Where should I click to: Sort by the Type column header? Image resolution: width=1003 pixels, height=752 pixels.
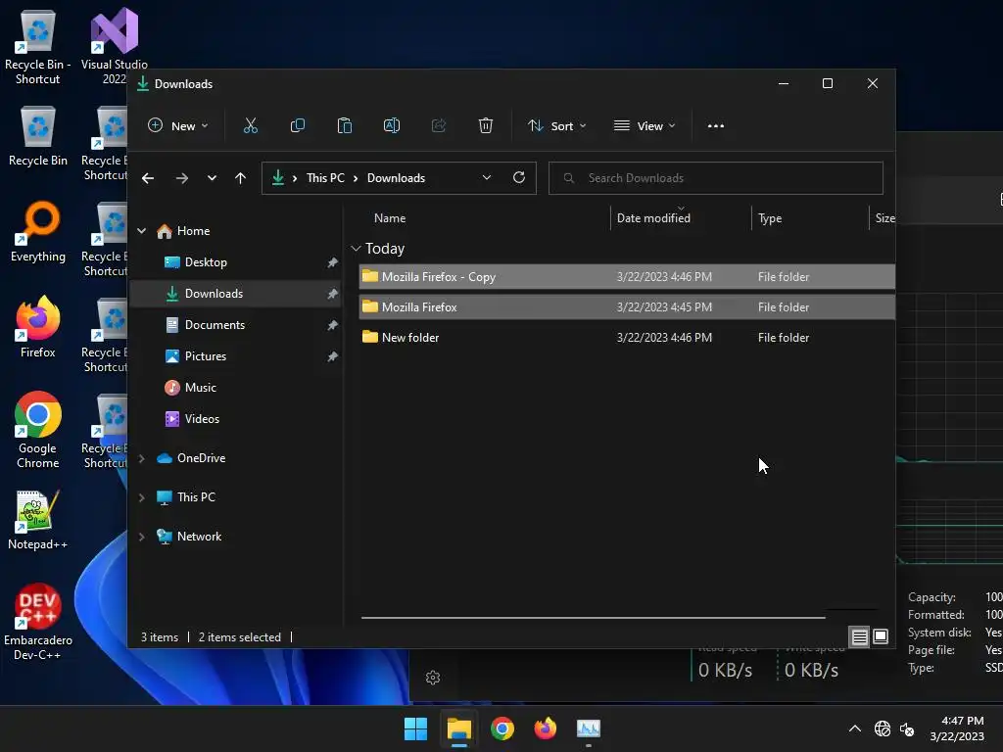tap(770, 218)
